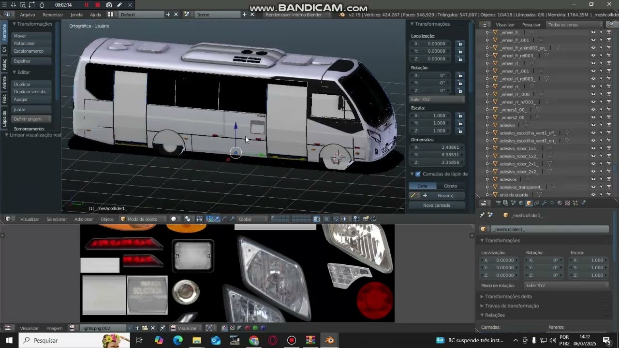Add a new screen layout next to Default

(x=168, y=14)
